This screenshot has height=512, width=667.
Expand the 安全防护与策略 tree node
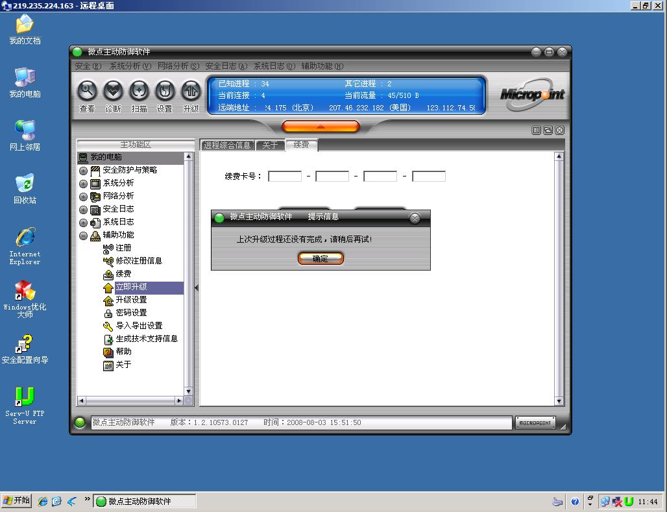pyautogui.click(x=83, y=171)
